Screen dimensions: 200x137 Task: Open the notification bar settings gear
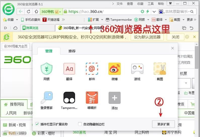[x=187, y=37]
